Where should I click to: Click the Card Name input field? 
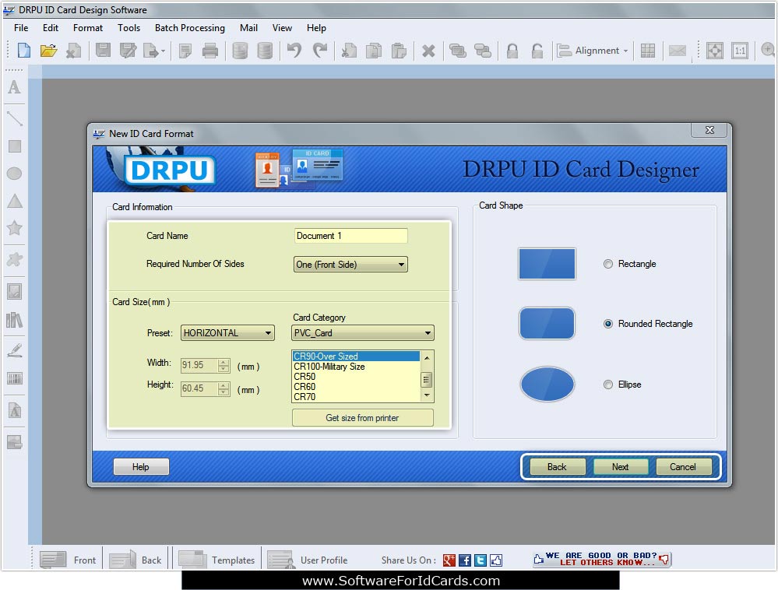pos(350,236)
